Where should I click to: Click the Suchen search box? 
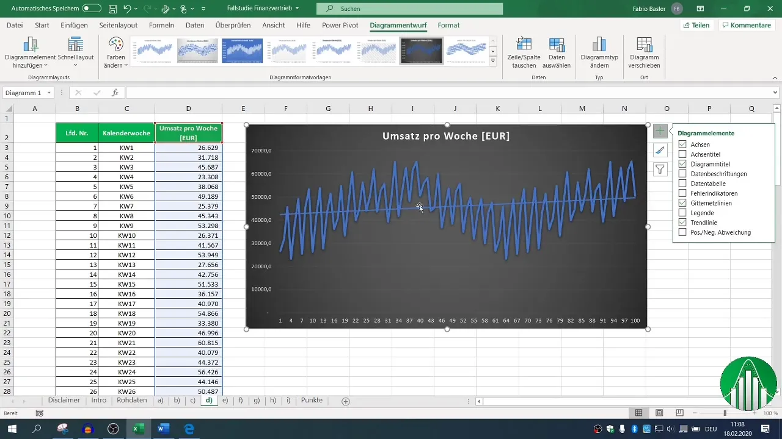coord(409,9)
